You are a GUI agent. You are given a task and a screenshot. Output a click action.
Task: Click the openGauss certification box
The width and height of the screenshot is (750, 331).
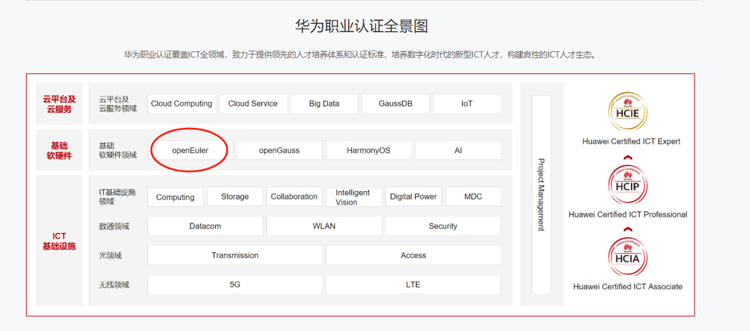point(279,151)
